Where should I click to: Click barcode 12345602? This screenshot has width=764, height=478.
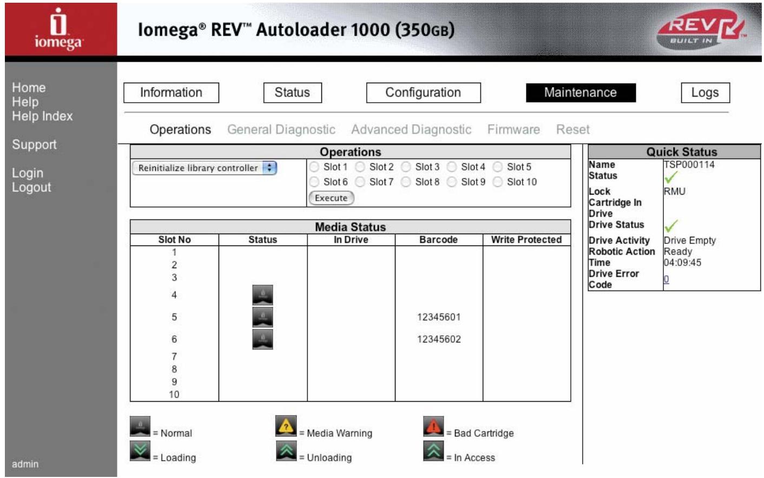[x=439, y=340]
